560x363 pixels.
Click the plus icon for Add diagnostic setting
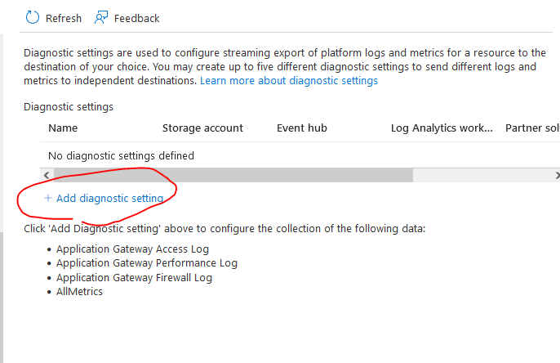pos(48,198)
